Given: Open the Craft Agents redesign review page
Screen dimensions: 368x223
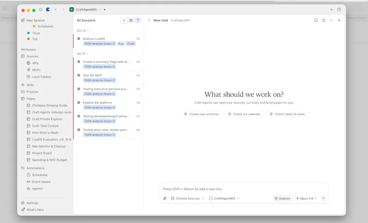Looking at the screenshot, I should (49, 112).
